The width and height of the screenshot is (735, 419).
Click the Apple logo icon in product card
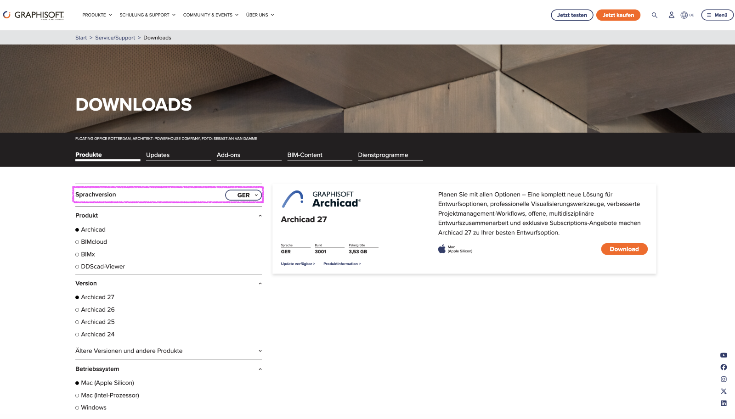442,249
